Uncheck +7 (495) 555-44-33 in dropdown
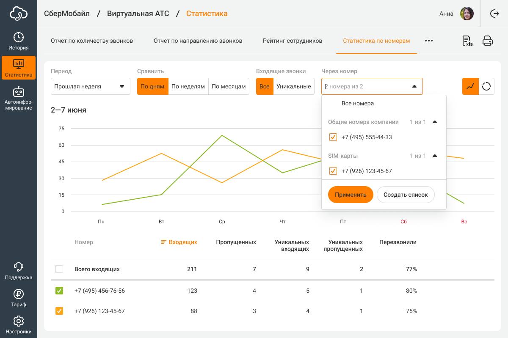The height and width of the screenshot is (338, 508). pyautogui.click(x=333, y=137)
